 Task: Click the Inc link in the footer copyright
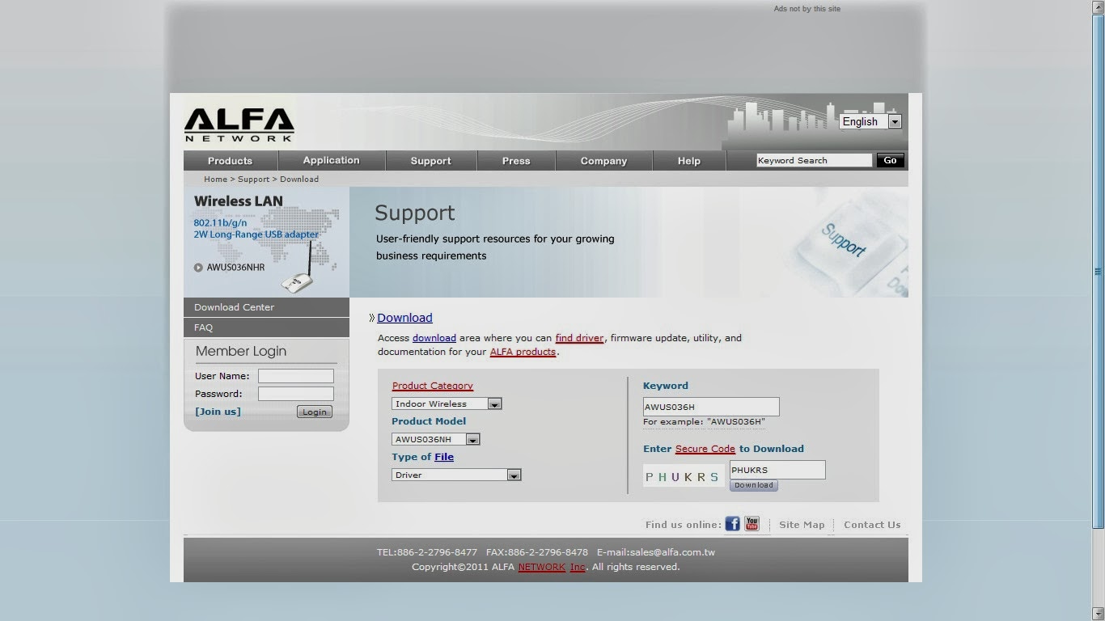click(578, 567)
